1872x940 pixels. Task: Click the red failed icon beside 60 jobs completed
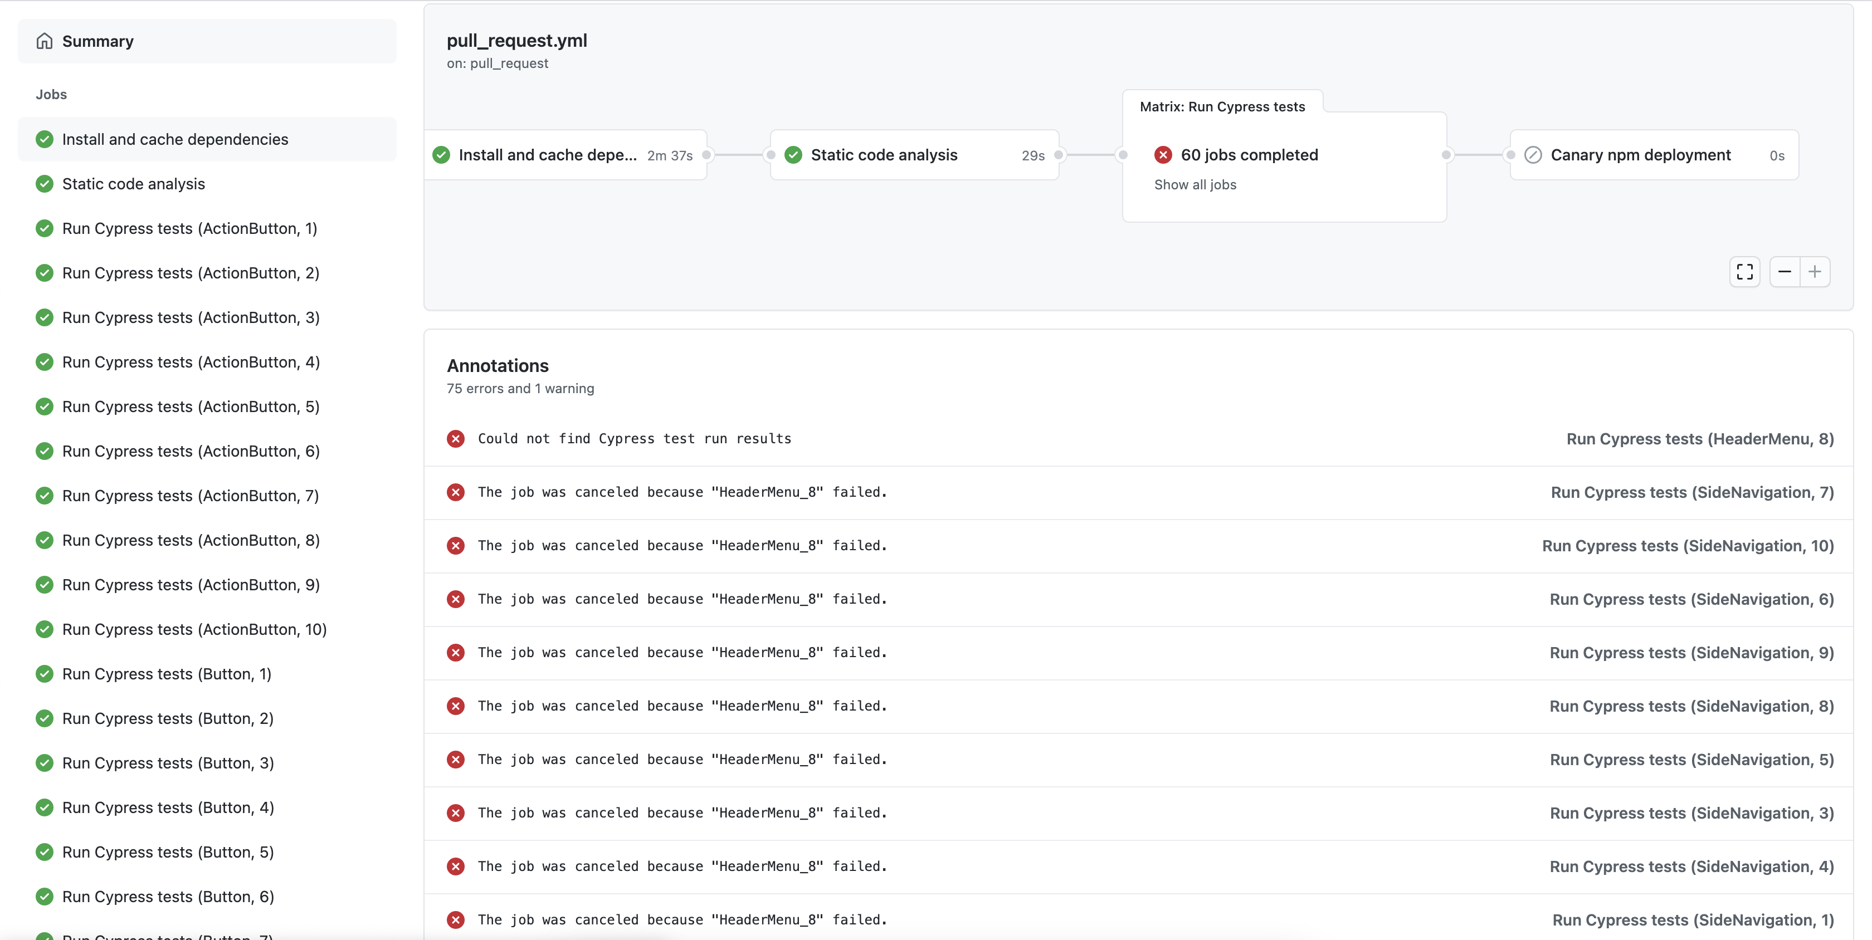pos(1163,155)
